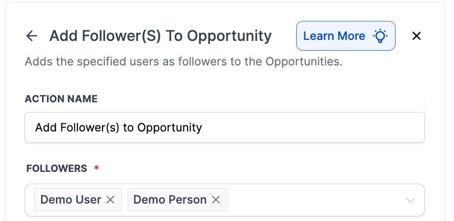Click the back arrow icon
The height and width of the screenshot is (221, 454).
pyautogui.click(x=32, y=36)
